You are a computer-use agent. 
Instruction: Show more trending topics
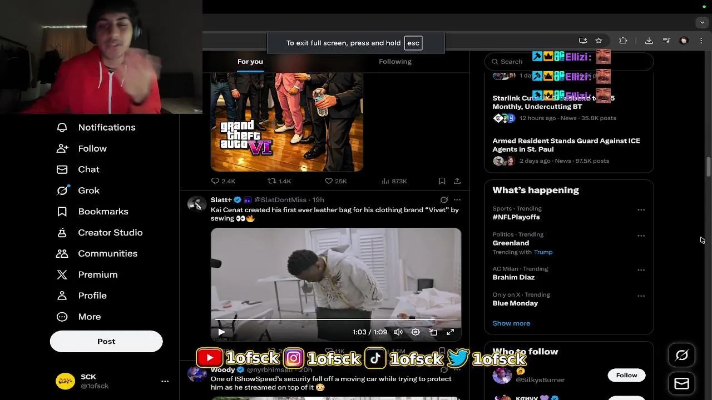tap(511, 323)
